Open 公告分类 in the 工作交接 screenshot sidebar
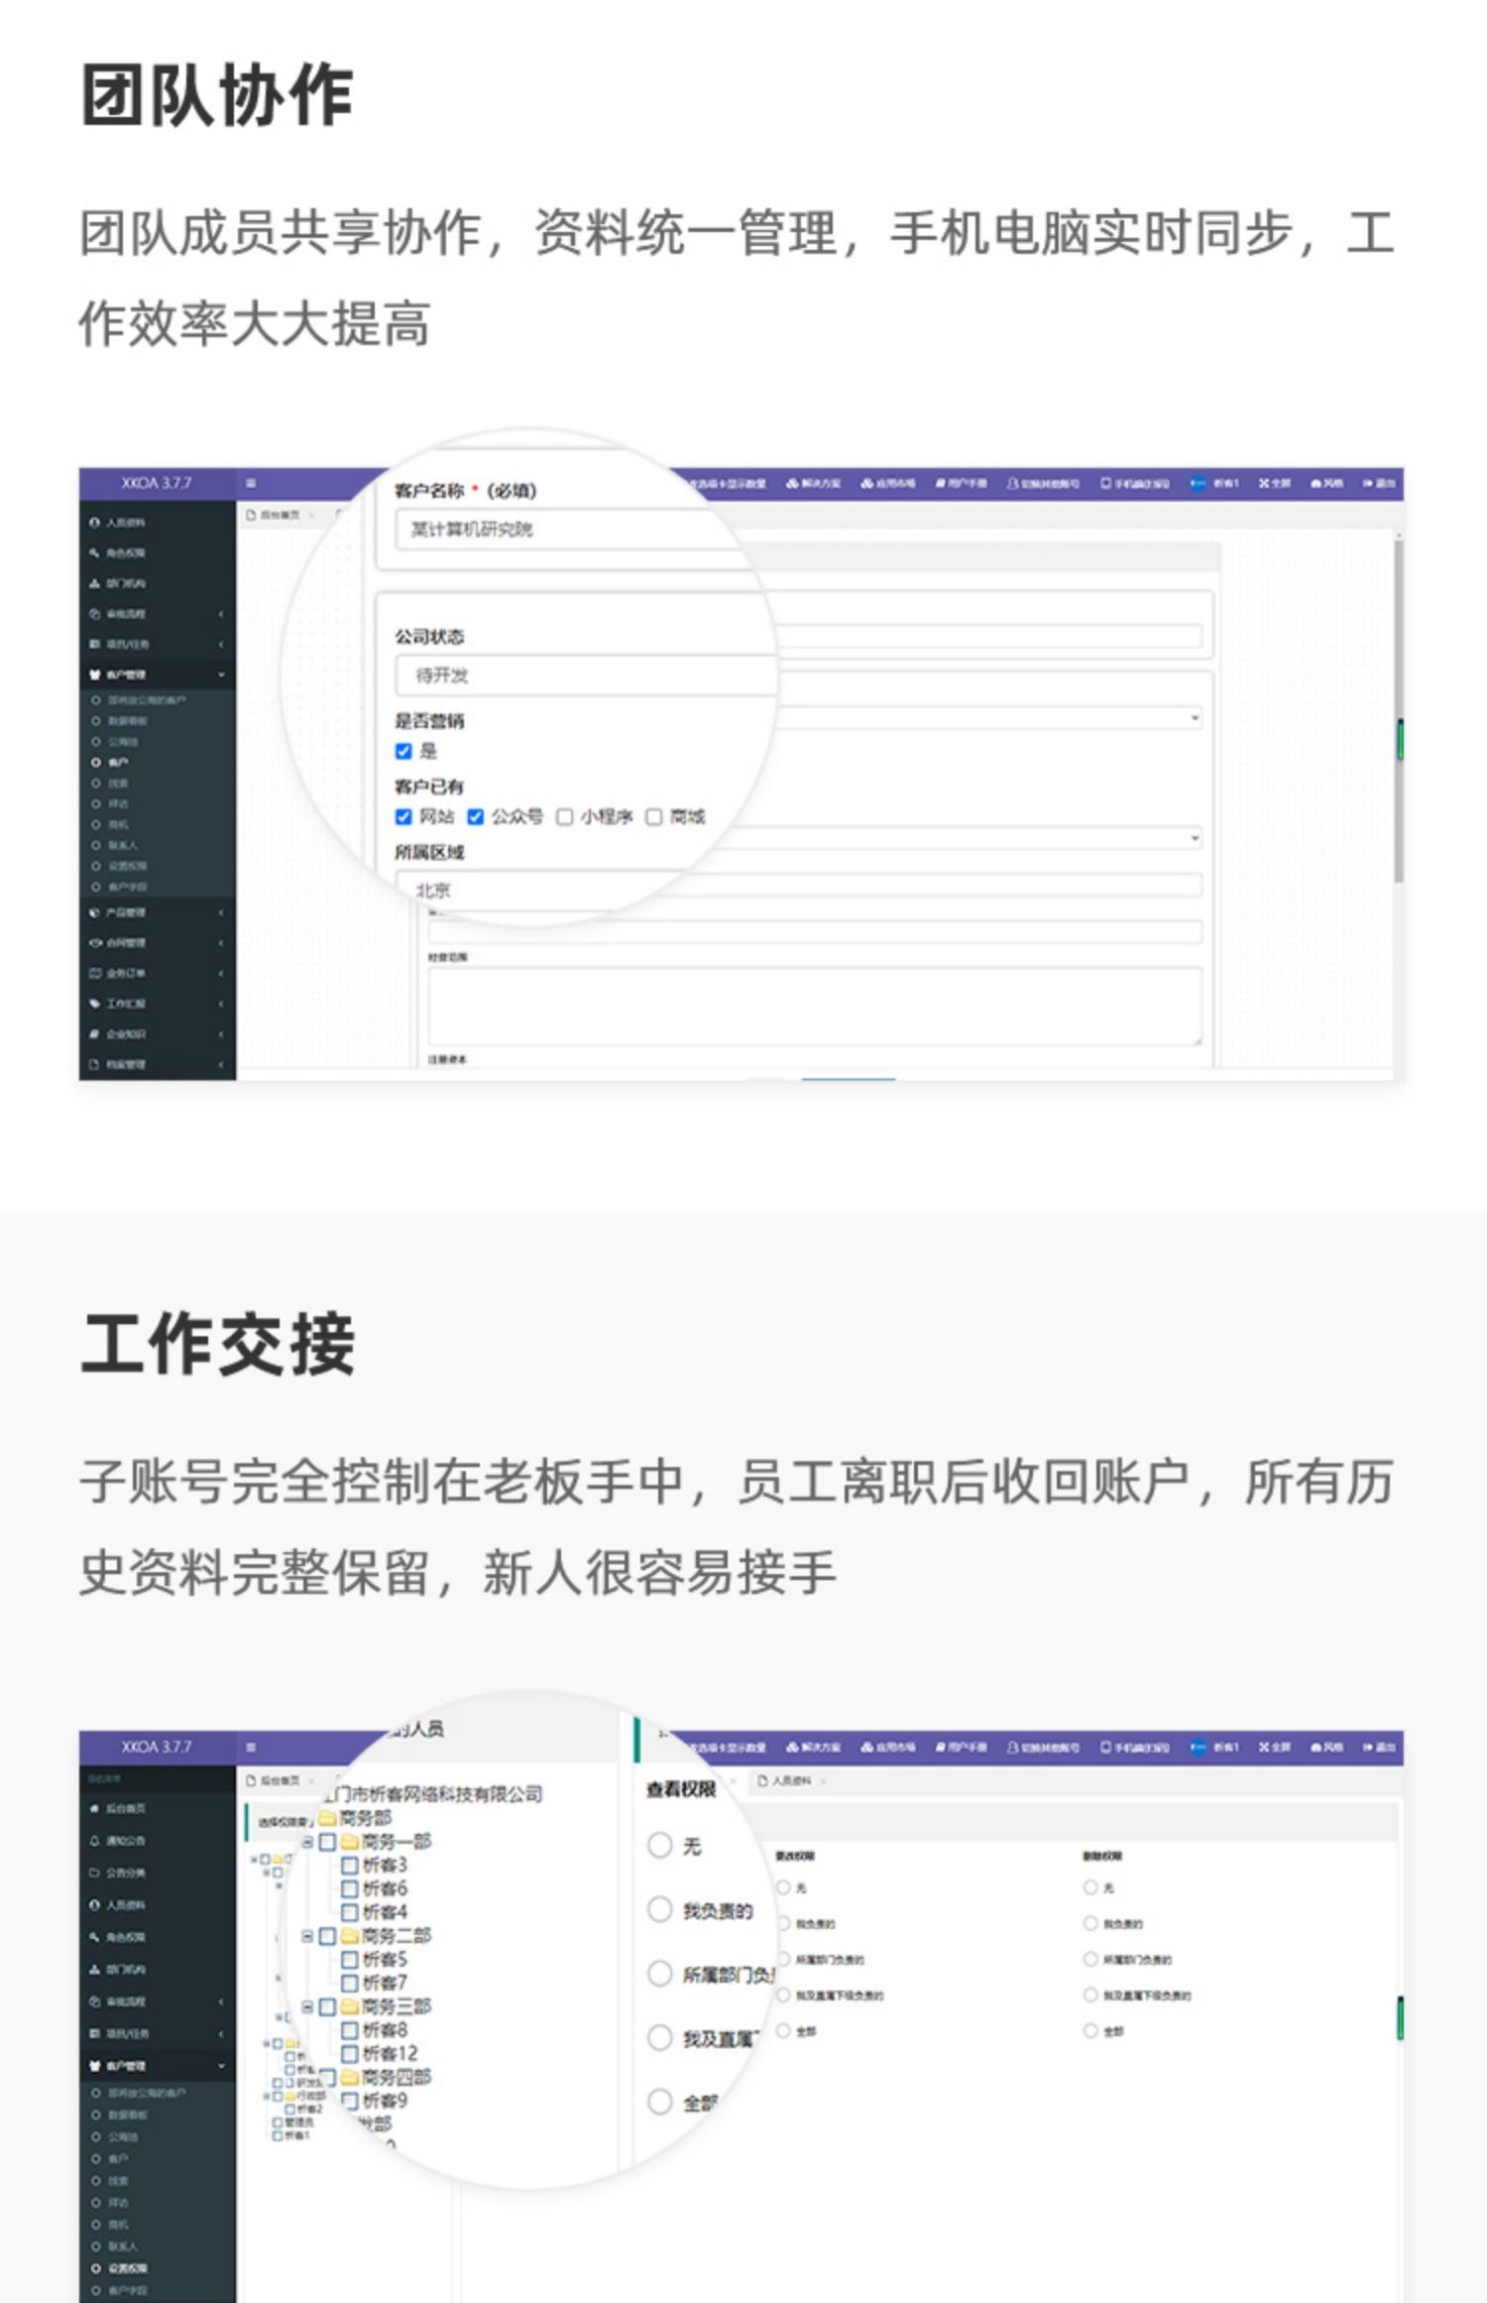The image size is (1487, 2303). pyautogui.click(x=117, y=1873)
